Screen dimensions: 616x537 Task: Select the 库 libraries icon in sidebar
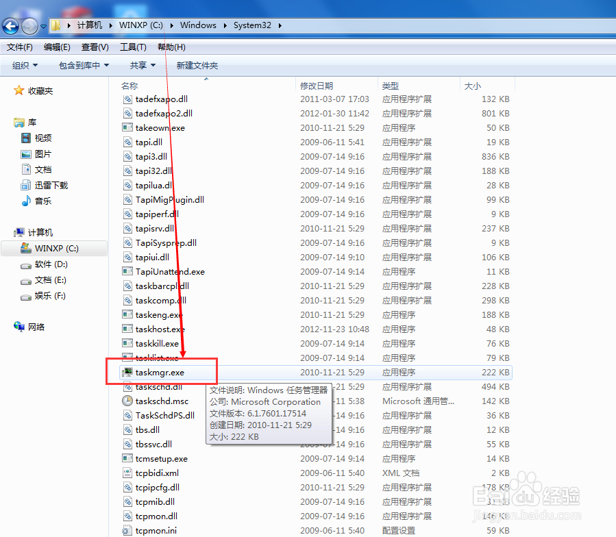coord(19,123)
